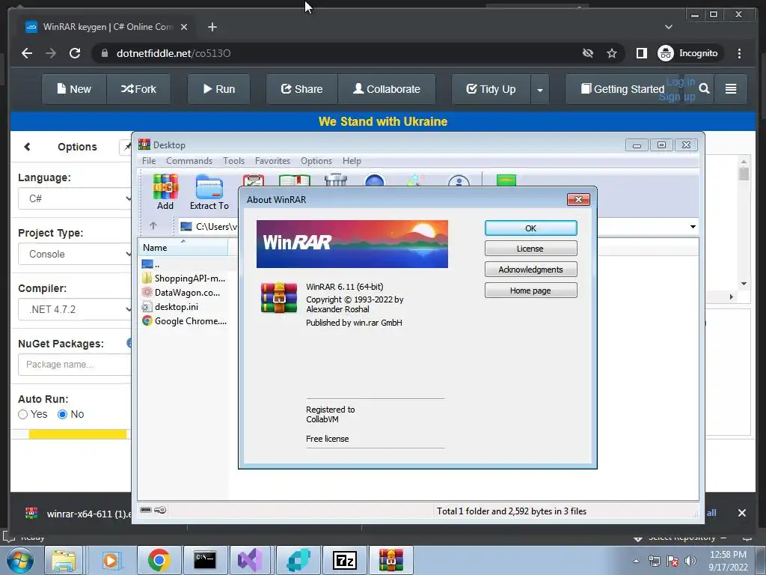Open the Help menu in WinRAR
This screenshot has width=766, height=575.
click(352, 161)
